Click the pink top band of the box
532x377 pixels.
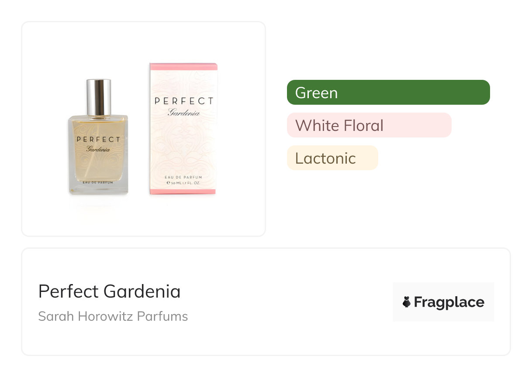pos(183,66)
